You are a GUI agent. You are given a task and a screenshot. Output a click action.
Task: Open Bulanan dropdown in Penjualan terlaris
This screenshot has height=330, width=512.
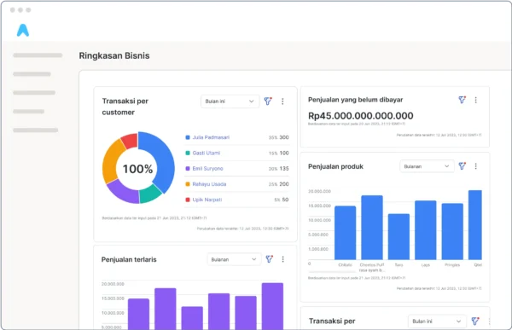[x=234, y=259]
